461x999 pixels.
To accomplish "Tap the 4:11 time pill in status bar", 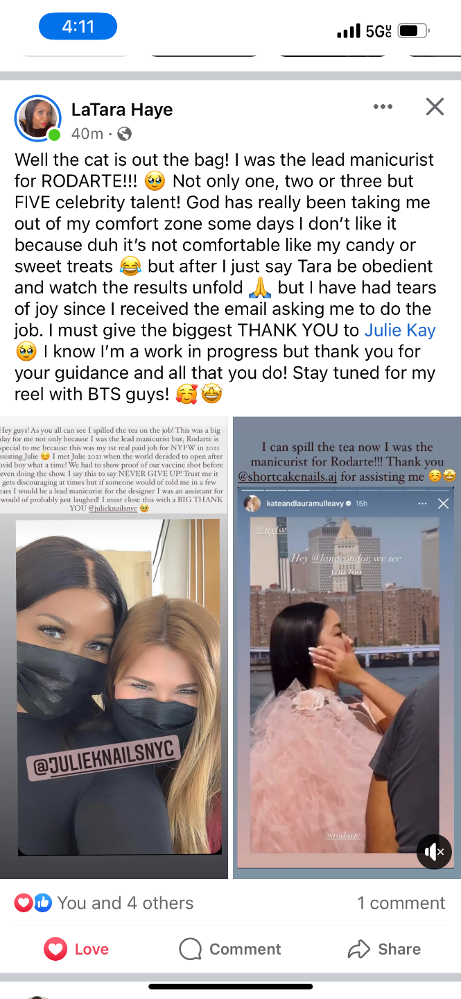I will point(78,27).
